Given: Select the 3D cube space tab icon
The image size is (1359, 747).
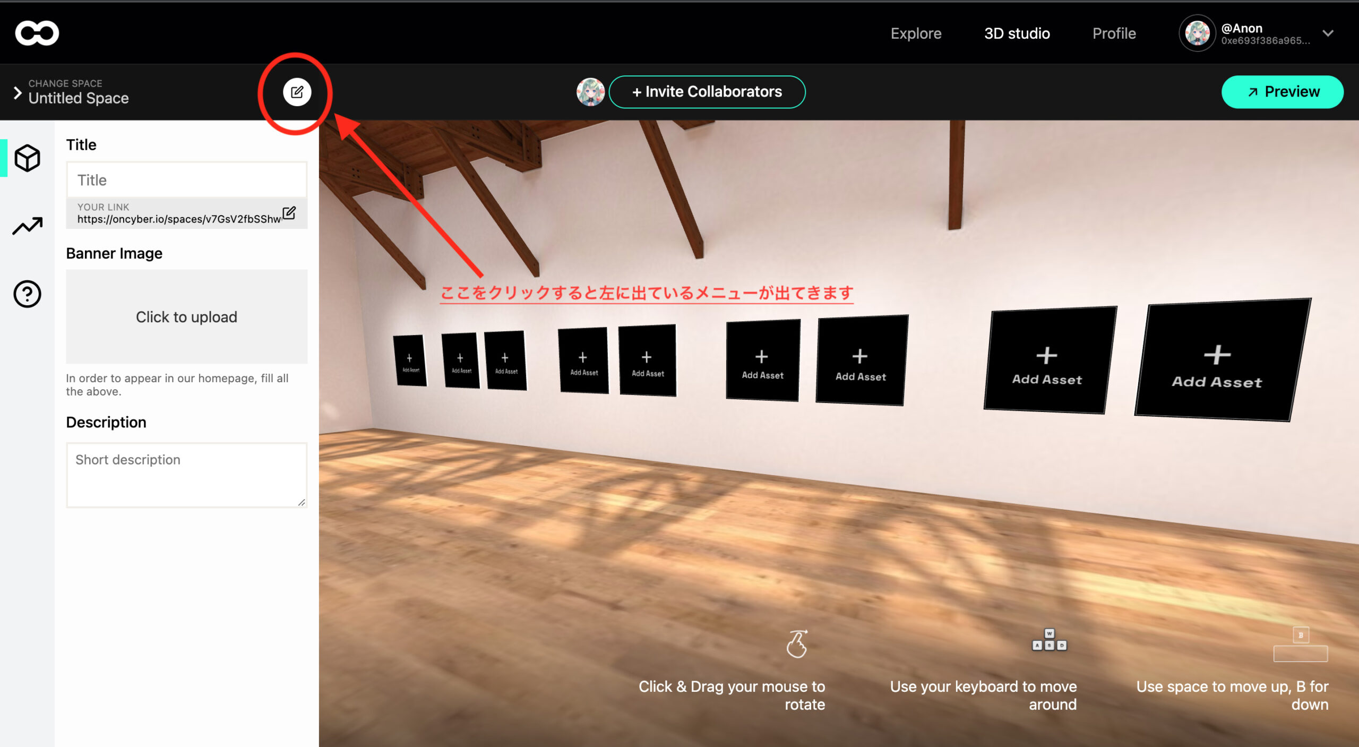Looking at the screenshot, I should (x=27, y=158).
